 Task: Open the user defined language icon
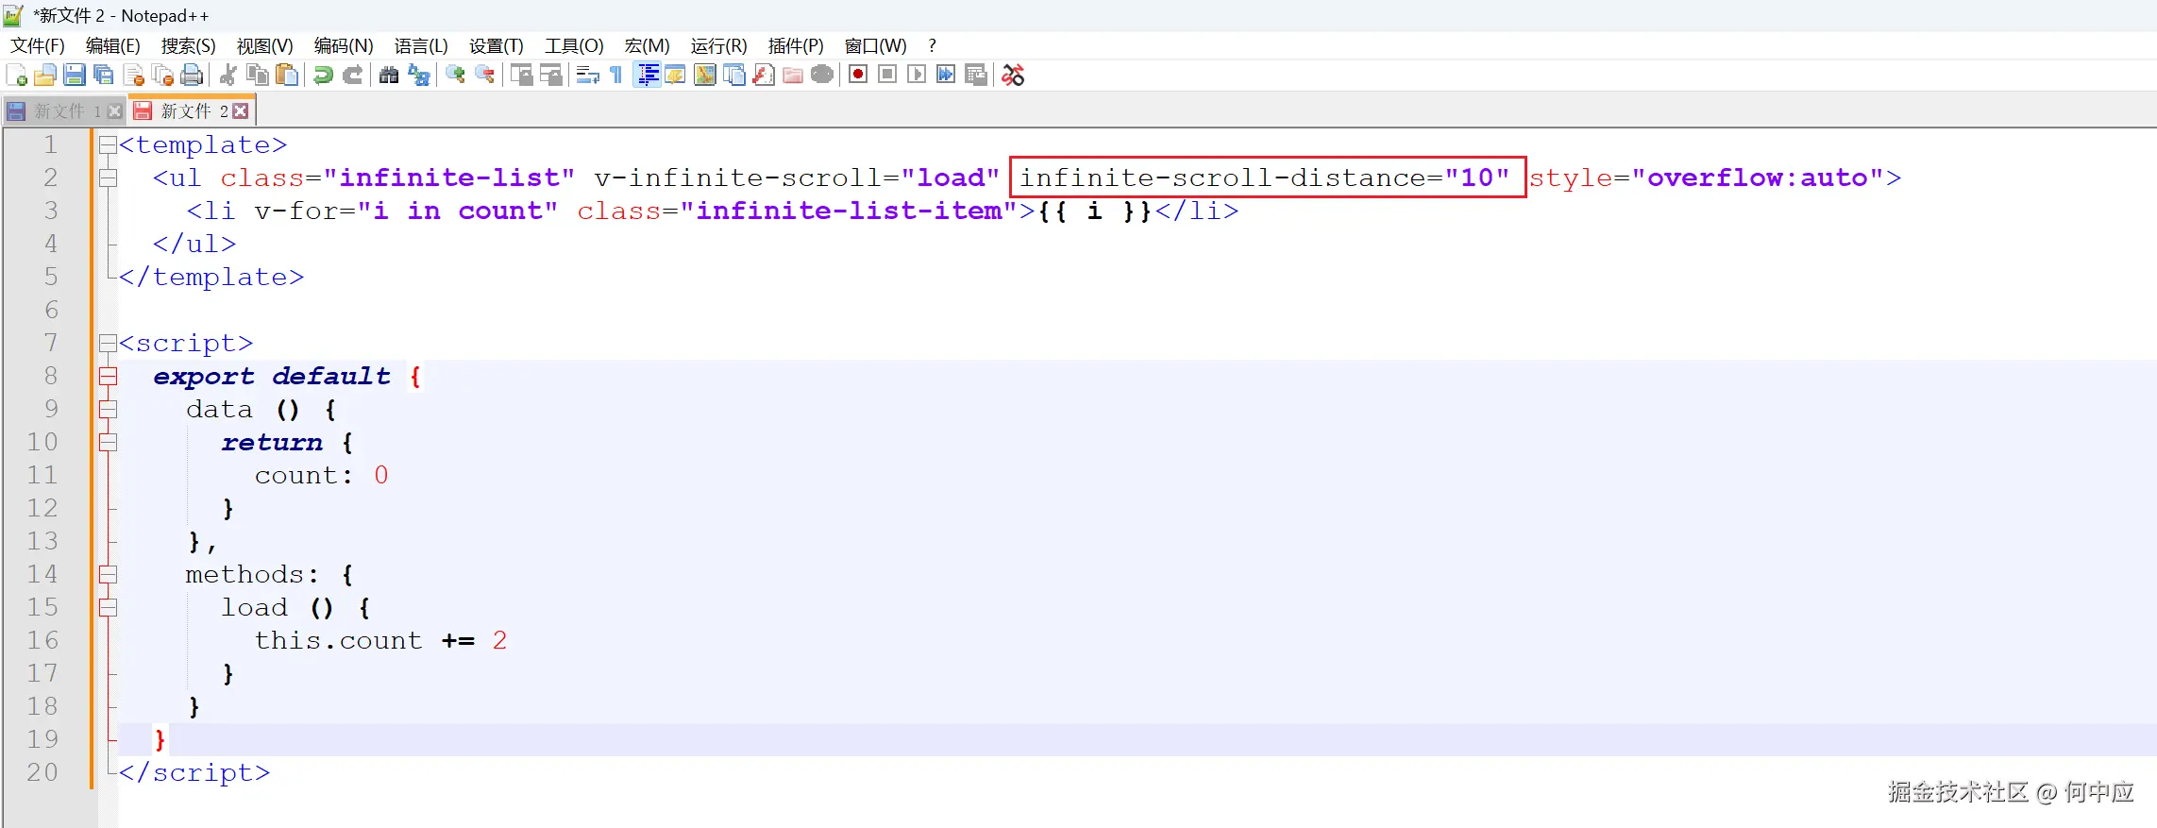coord(676,76)
